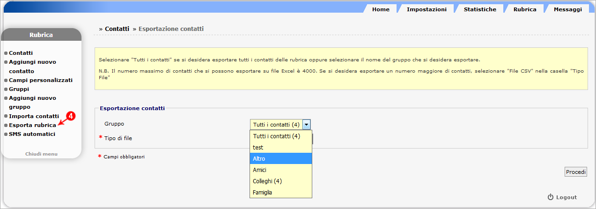Open Esporta rubrica in sidebar
Image resolution: width=596 pixels, height=209 pixels.
(x=32, y=125)
